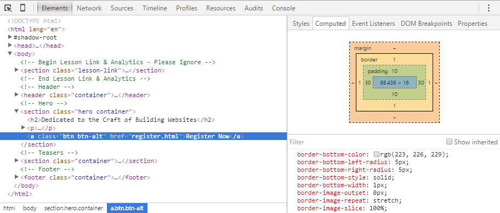The width and height of the screenshot is (500, 213).
Task: Select the html lang="en" node
Action: (x=36, y=30)
